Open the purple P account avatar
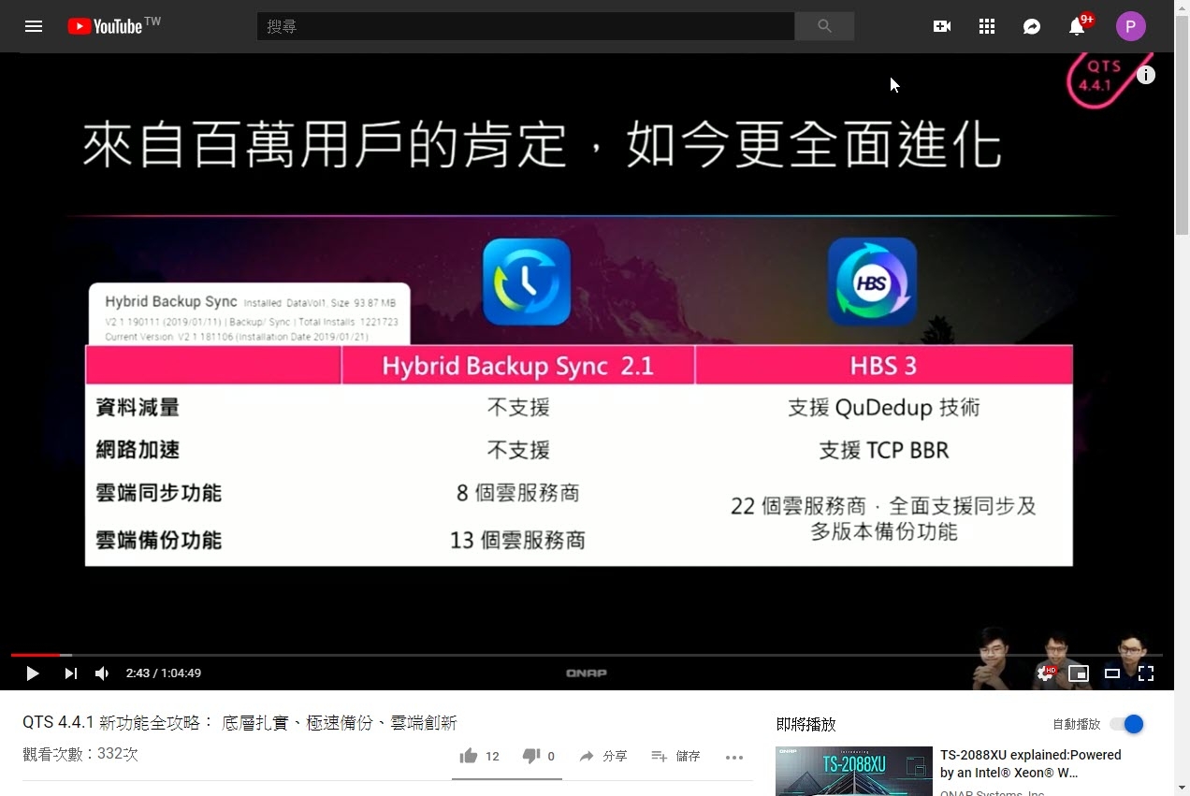The width and height of the screenshot is (1190, 796). point(1131,26)
